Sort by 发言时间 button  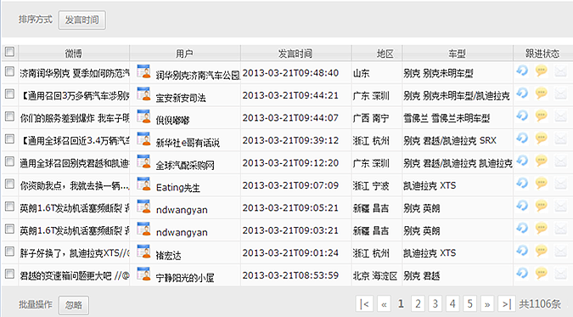(81, 20)
